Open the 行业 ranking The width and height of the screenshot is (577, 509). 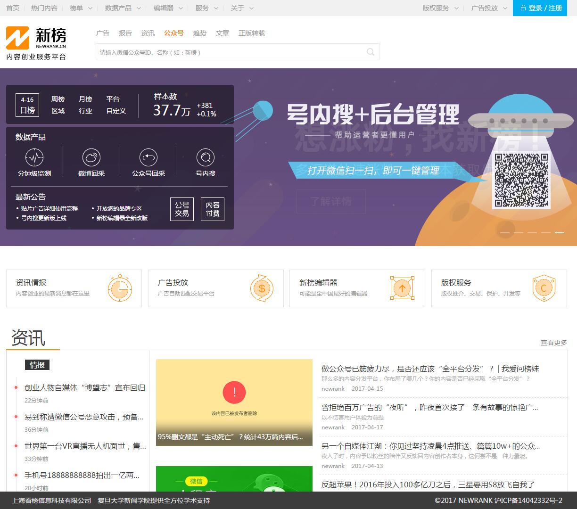coord(85,111)
